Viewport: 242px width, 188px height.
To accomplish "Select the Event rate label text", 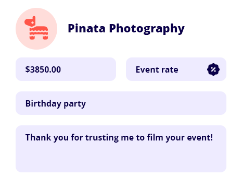I will [157, 69].
